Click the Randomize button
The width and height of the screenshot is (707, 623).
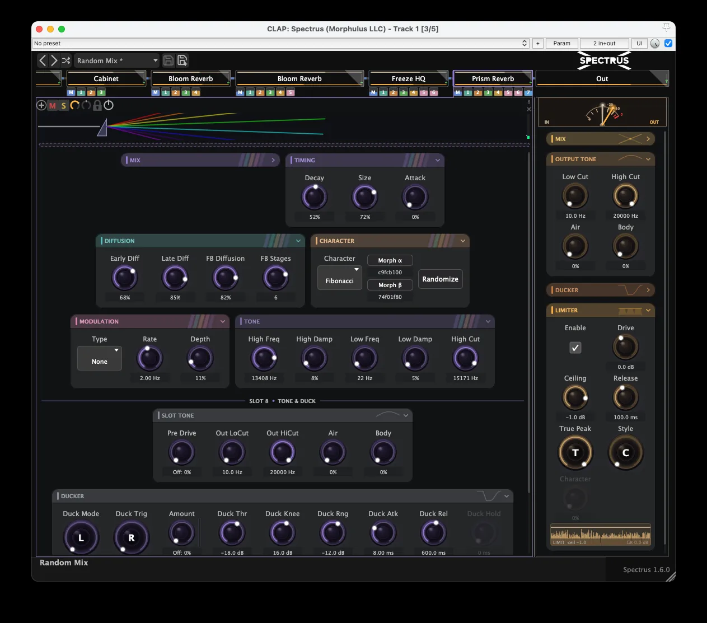441,279
